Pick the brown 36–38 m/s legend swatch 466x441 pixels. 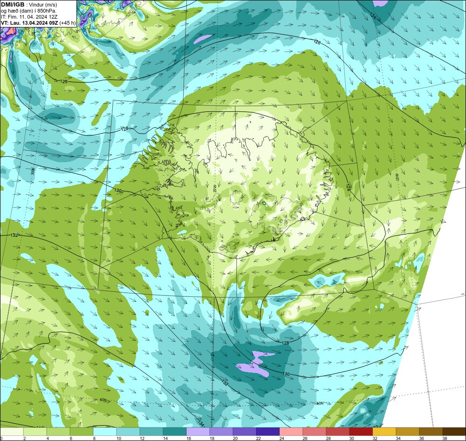pos(431,431)
